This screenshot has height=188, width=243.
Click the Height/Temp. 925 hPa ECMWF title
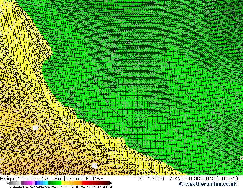[x=52, y=178]
